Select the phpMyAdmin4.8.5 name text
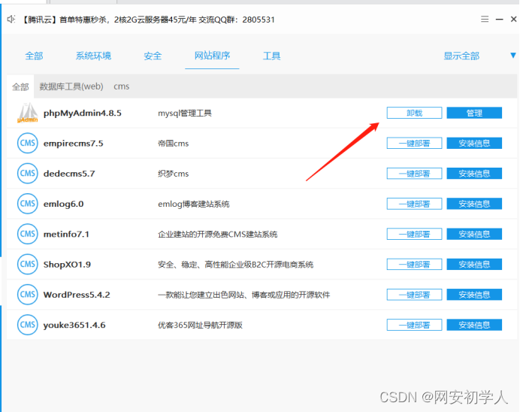Screen dimensions: 520x412 coord(82,113)
